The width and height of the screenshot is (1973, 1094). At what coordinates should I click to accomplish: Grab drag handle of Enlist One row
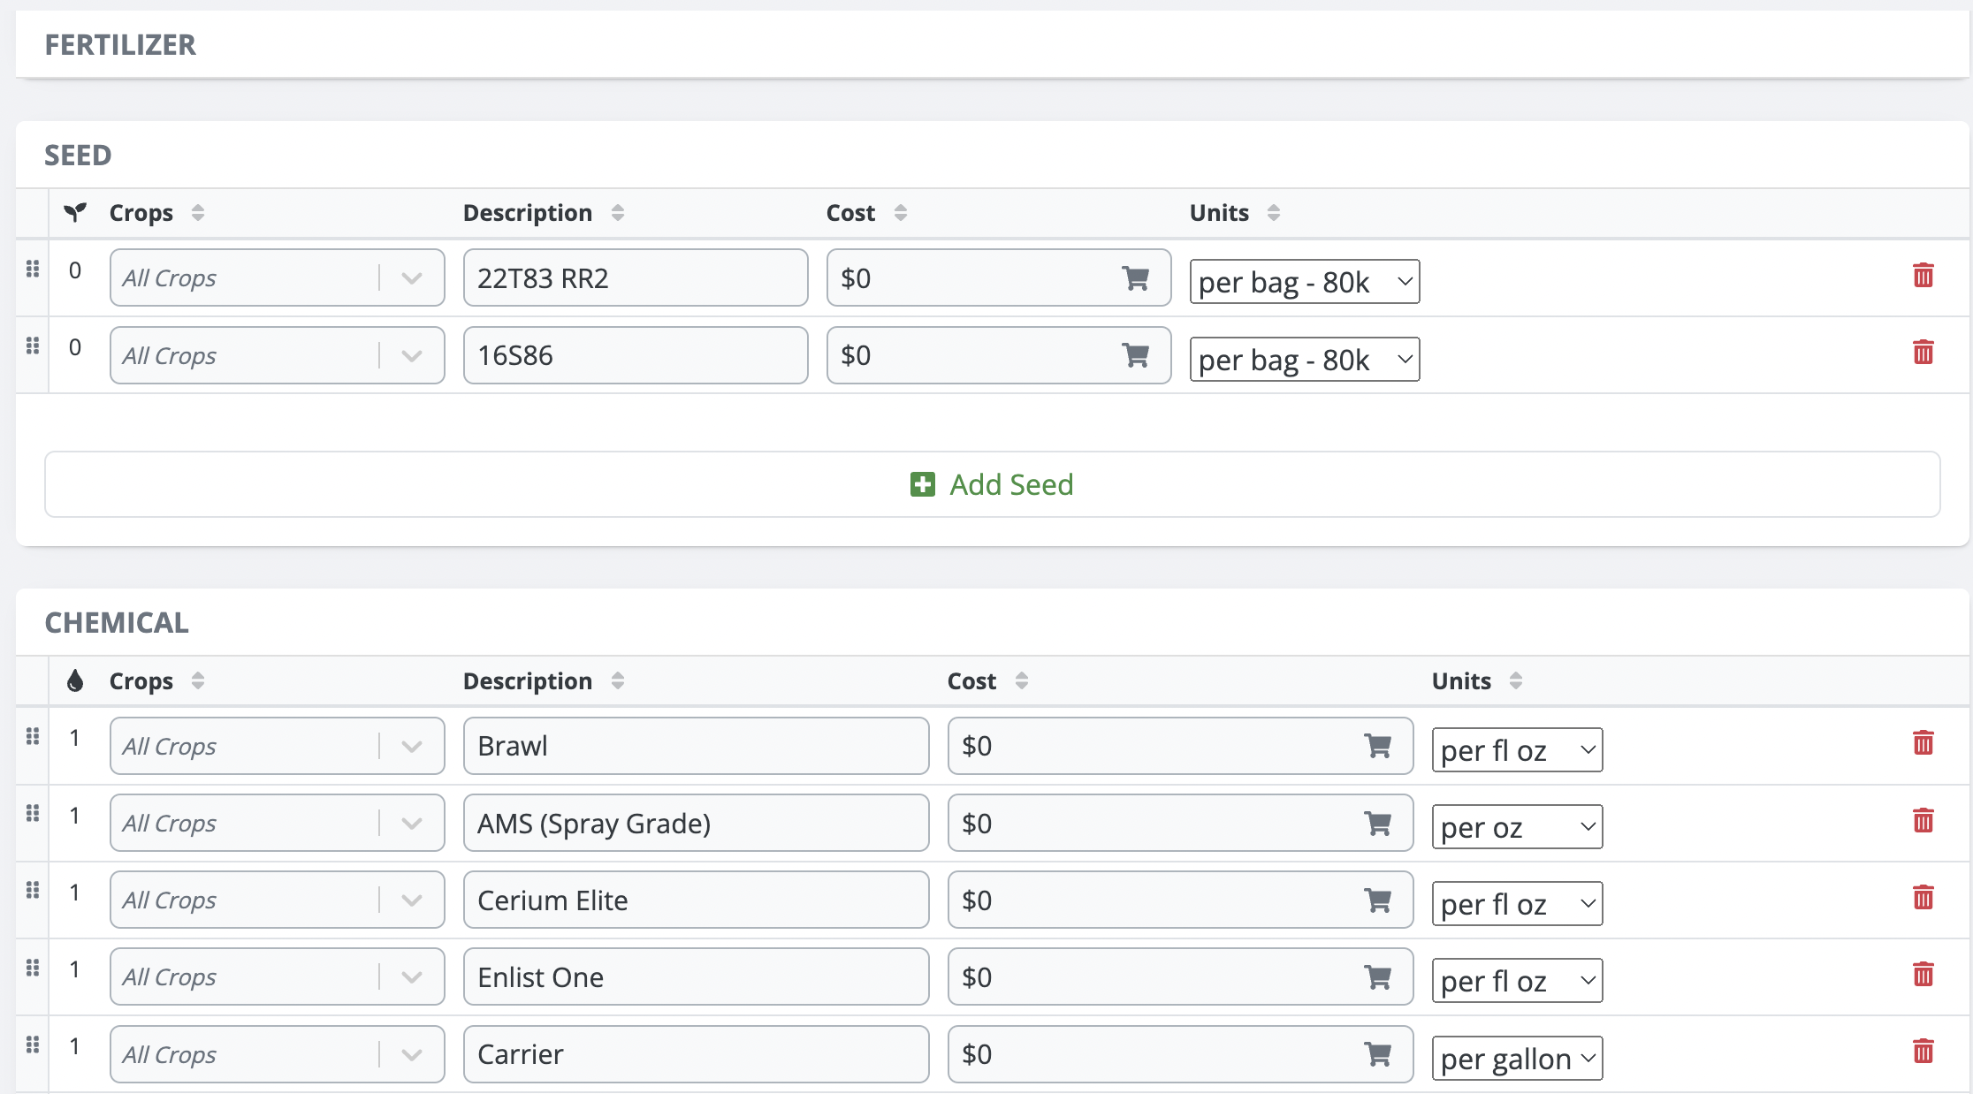[x=33, y=969]
